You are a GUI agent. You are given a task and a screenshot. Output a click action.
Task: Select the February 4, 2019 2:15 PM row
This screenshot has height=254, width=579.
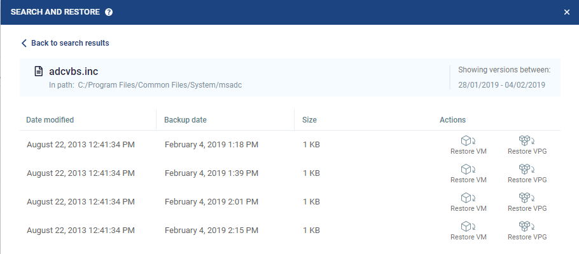[211, 231]
